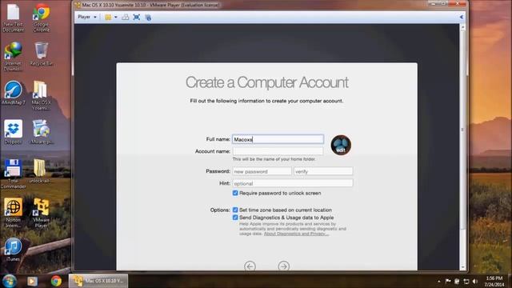Collapse toolbar with the blue chevron arrow
This screenshot has height=288, width=512.
[462, 17]
